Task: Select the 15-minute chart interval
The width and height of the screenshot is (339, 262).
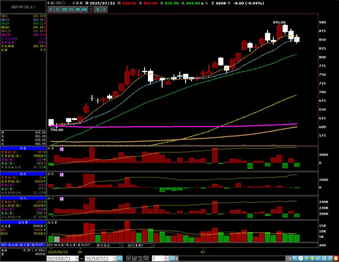Action: coord(71,10)
